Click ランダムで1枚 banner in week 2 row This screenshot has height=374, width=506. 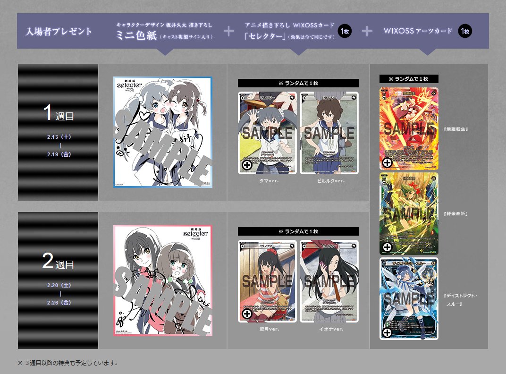pos(298,231)
